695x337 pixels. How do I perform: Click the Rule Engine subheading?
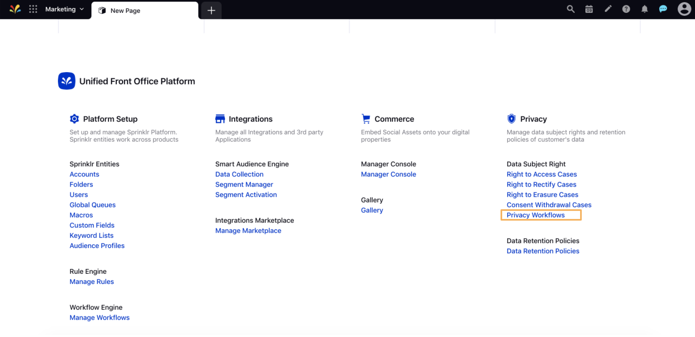click(88, 272)
